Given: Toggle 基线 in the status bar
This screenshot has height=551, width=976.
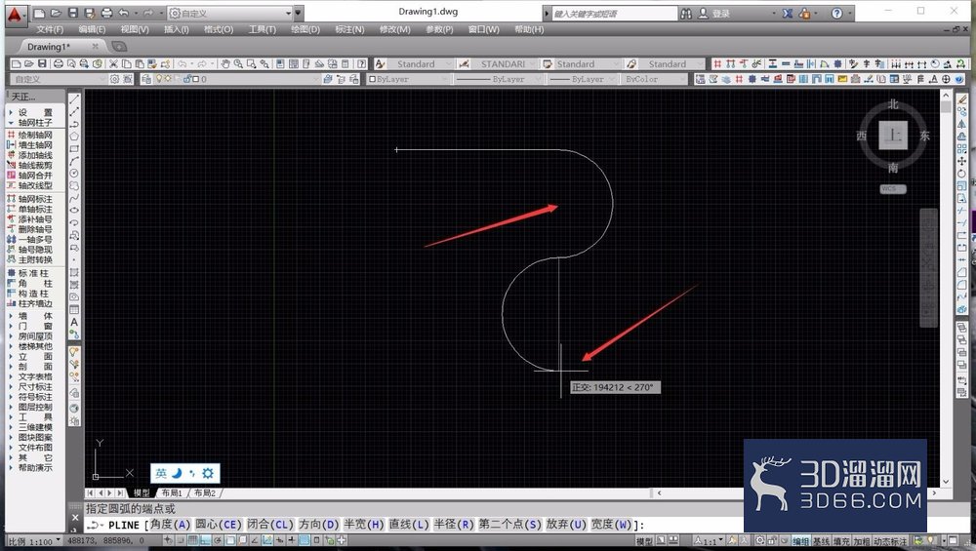Looking at the screenshot, I should click(x=821, y=541).
